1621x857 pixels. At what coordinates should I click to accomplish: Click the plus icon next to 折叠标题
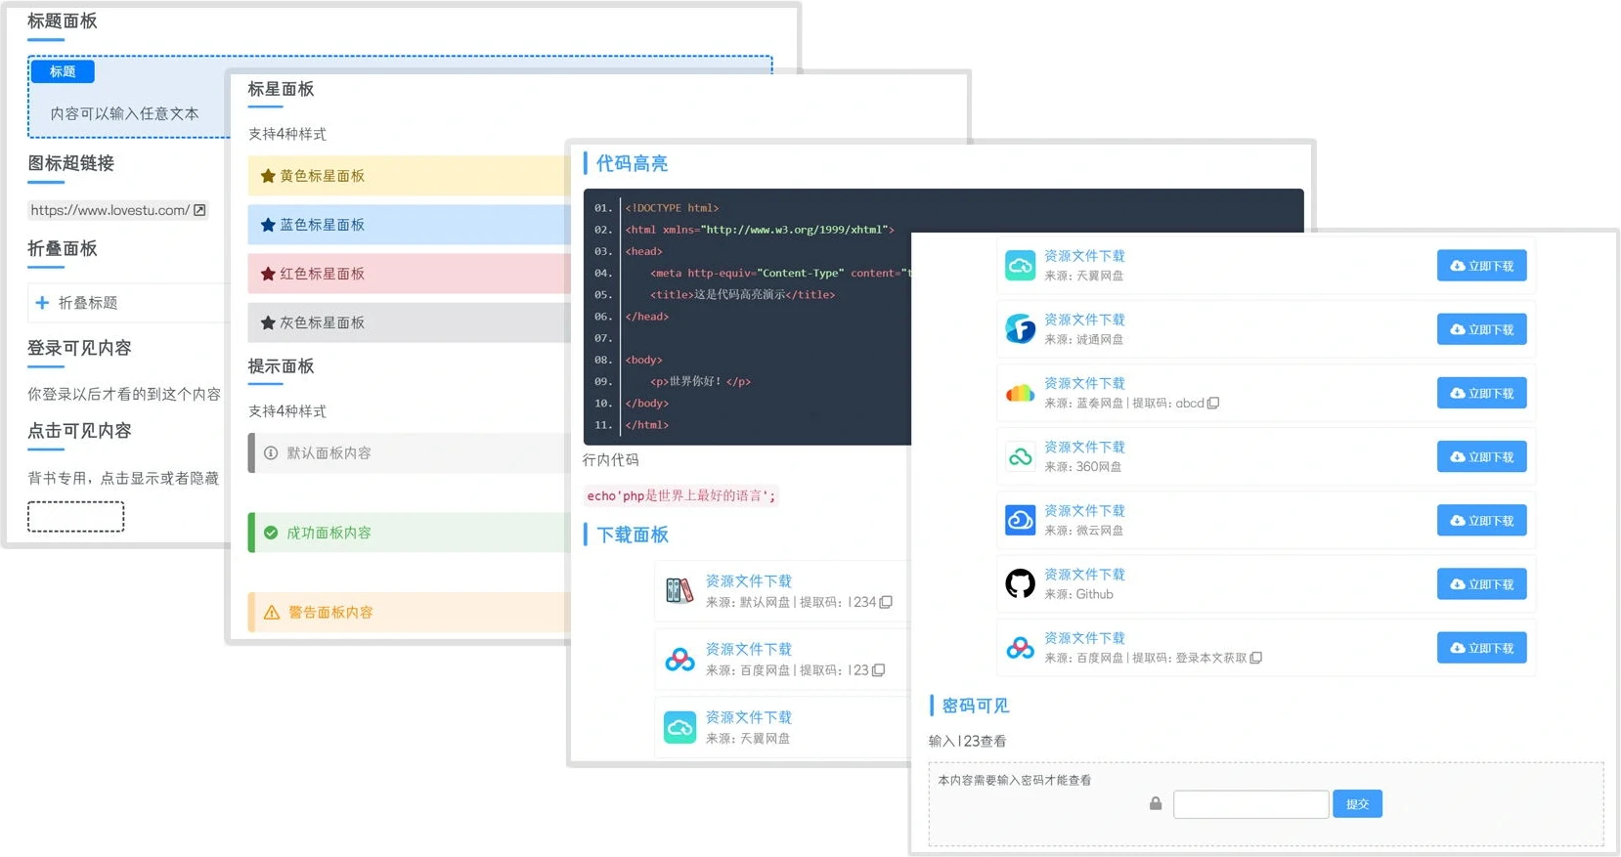(42, 303)
